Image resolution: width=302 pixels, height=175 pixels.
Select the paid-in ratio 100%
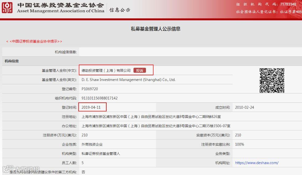pyautogui.click(x=239, y=144)
